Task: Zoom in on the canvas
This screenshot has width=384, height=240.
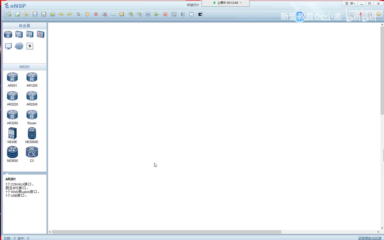Action: tap(131, 14)
